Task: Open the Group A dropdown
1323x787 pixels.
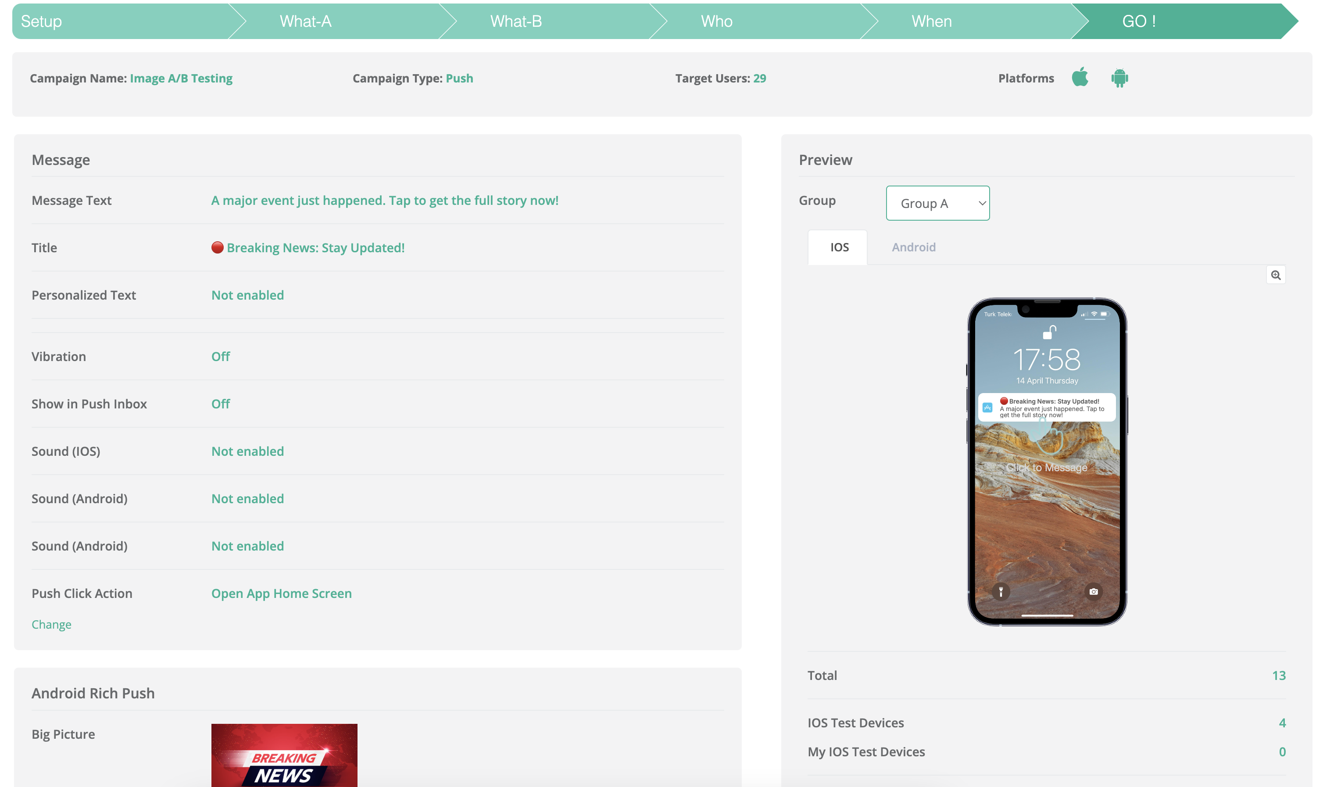Action: pyautogui.click(x=937, y=203)
